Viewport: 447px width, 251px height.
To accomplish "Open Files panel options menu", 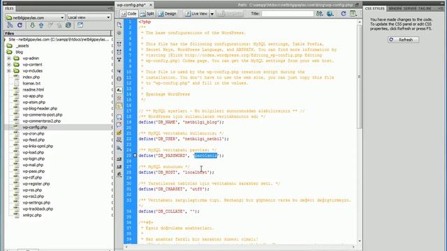I will tap(110, 8).
